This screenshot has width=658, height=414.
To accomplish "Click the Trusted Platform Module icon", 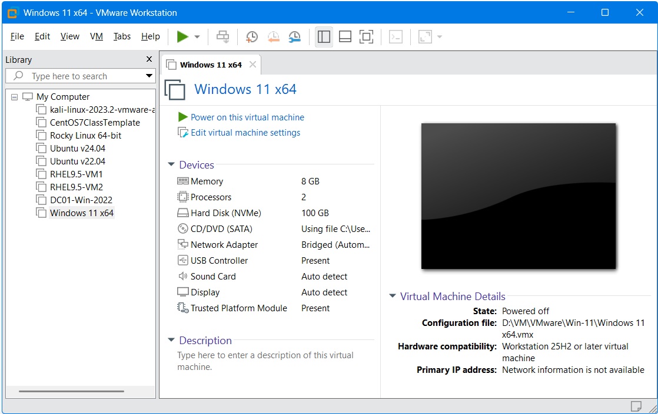I will coord(183,308).
